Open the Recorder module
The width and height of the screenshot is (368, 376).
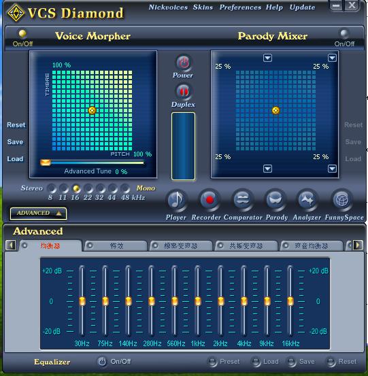click(x=210, y=199)
